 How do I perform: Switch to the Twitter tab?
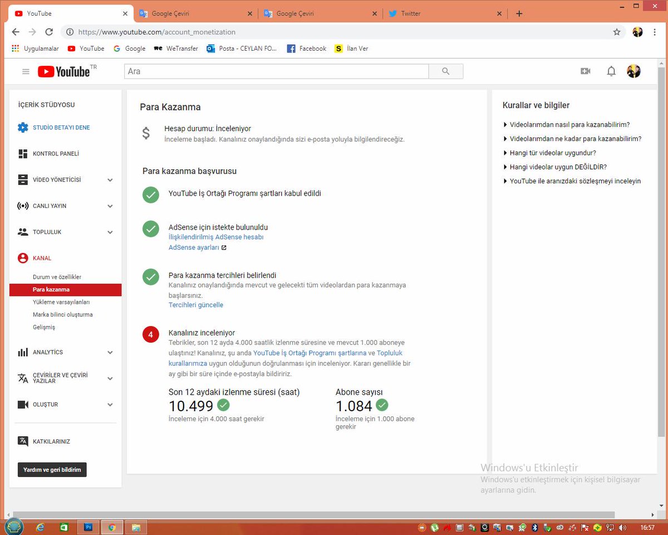coord(445,13)
